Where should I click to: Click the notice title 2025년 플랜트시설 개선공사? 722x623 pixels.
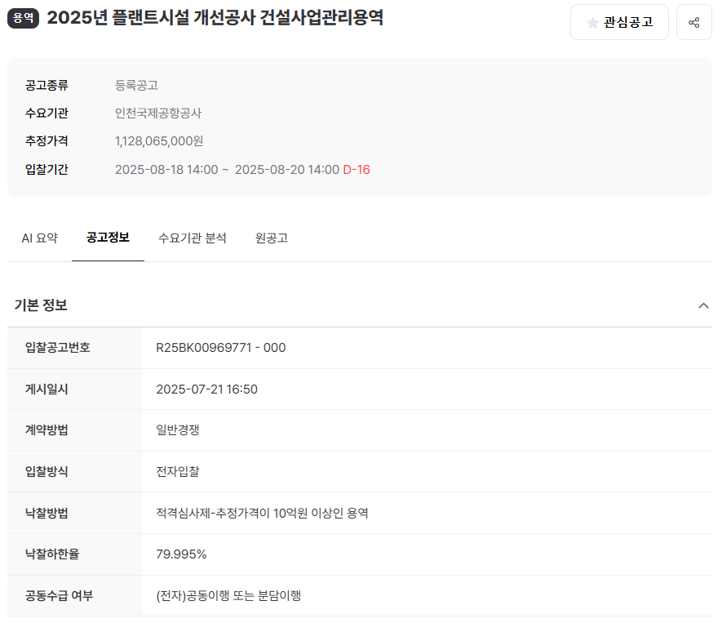(x=215, y=18)
